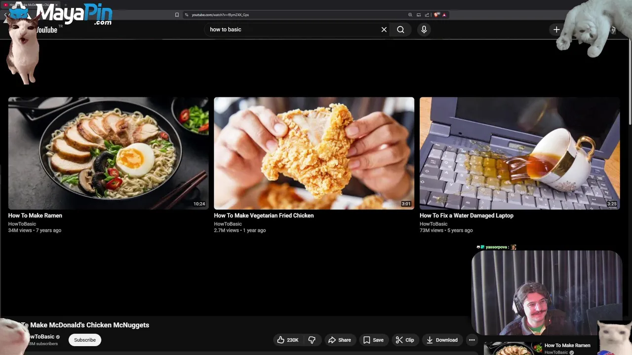
Task: Open the Create plus button
Action: pos(556,30)
